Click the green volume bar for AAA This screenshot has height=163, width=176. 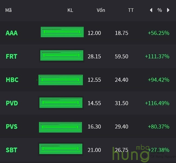[x=62, y=32]
